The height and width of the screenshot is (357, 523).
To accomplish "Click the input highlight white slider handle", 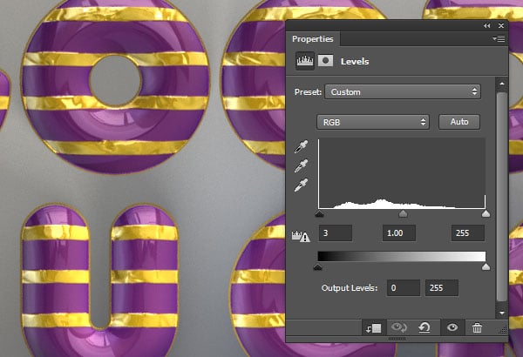I will click(x=486, y=213).
